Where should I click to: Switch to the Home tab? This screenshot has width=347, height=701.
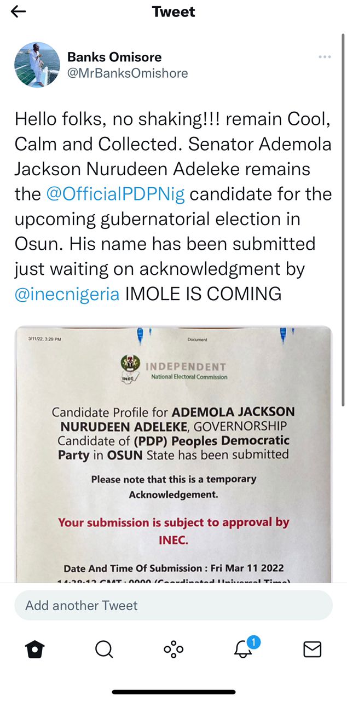click(35, 650)
